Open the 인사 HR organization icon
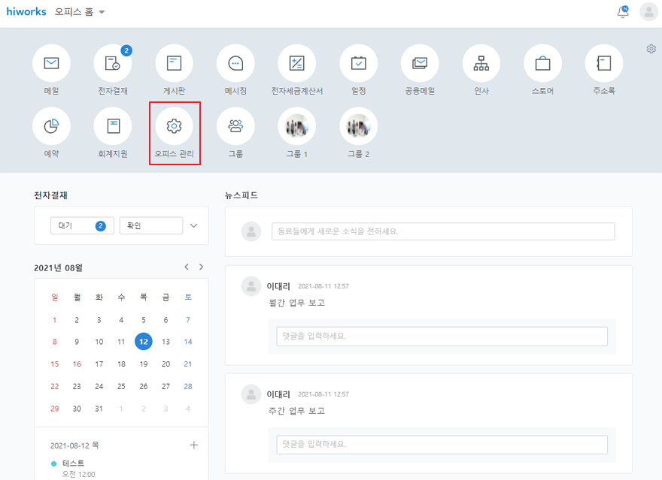 click(x=481, y=64)
